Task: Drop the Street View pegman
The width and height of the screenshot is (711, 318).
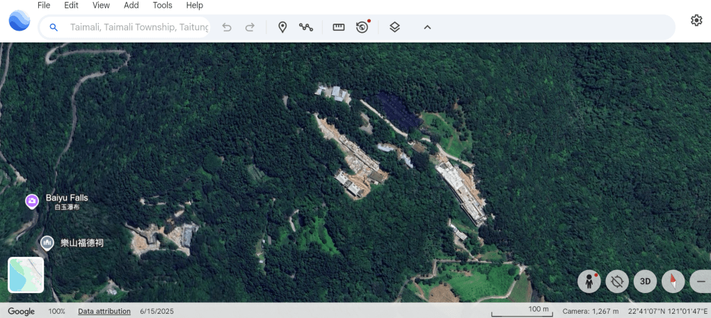Action: 589,281
